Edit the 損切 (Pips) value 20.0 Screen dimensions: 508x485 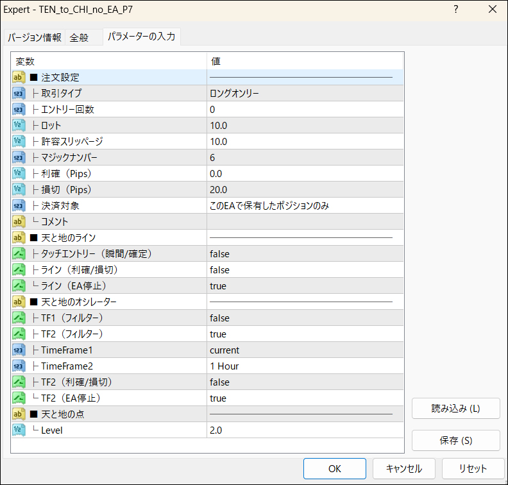click(305, 189)
